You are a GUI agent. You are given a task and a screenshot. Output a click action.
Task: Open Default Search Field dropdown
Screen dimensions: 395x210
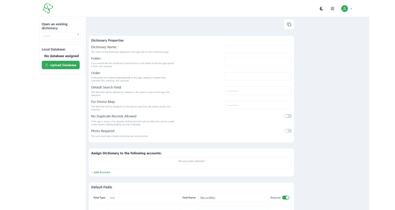[258, 91]
